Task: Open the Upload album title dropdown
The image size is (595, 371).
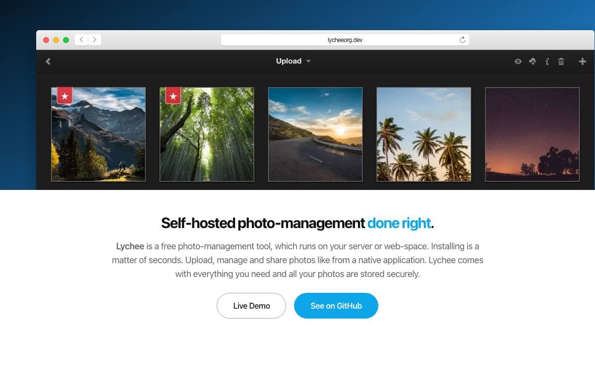Action: pos(294,61)
